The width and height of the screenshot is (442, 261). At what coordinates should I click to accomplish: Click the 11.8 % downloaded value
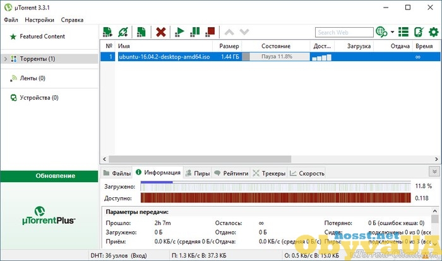pyautogui.click(x=424, y=186)
